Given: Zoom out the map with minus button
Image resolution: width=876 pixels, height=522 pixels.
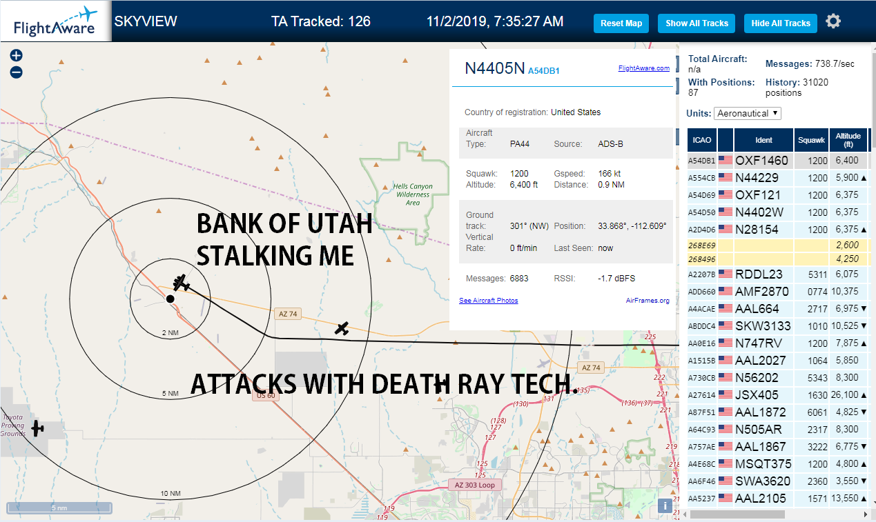Looking at the screenshot, I should click(17, 72).
